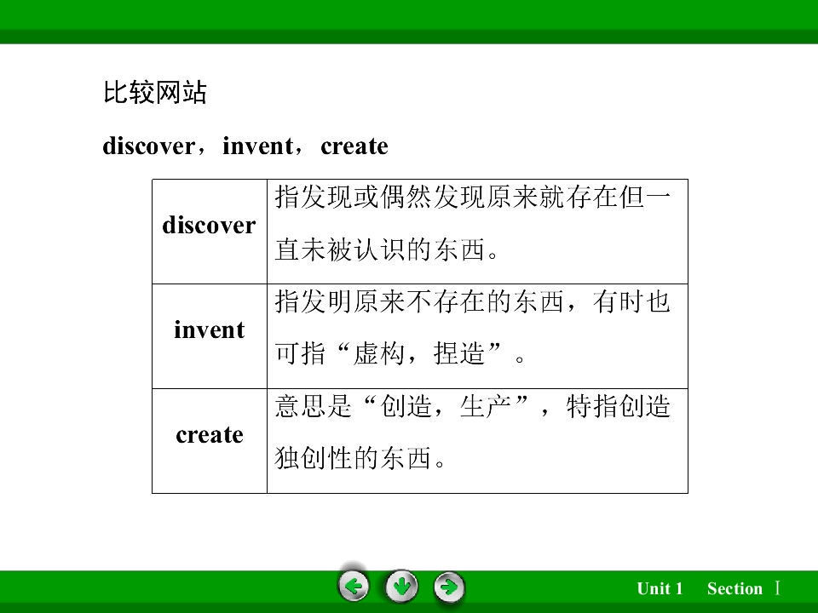This screenshot has height=613, width=818.
Task: Click the green top banner
Action: click(409, 22)
